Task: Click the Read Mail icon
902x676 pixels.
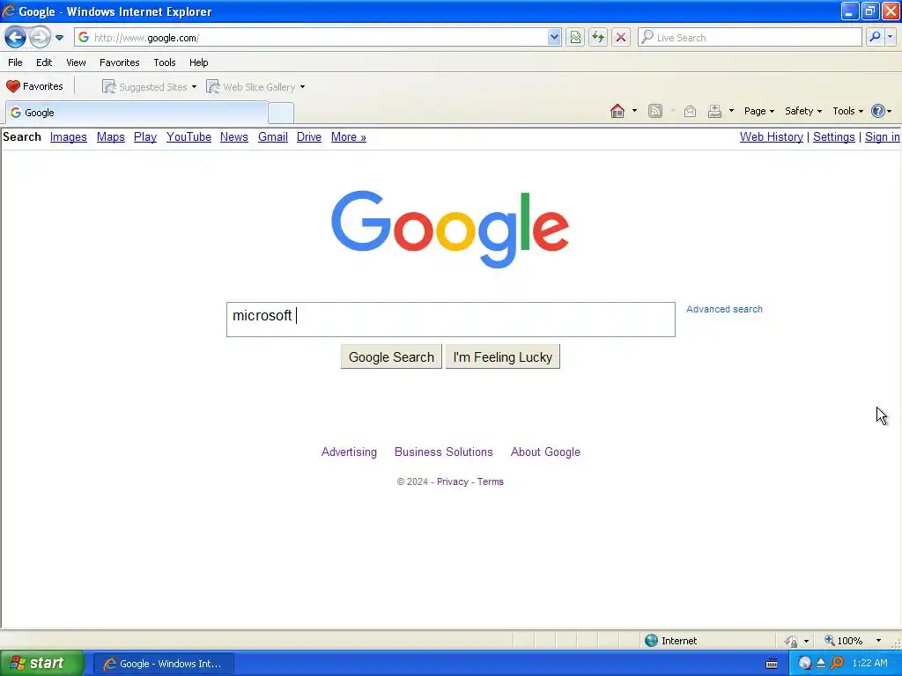Action: (691, 111)
